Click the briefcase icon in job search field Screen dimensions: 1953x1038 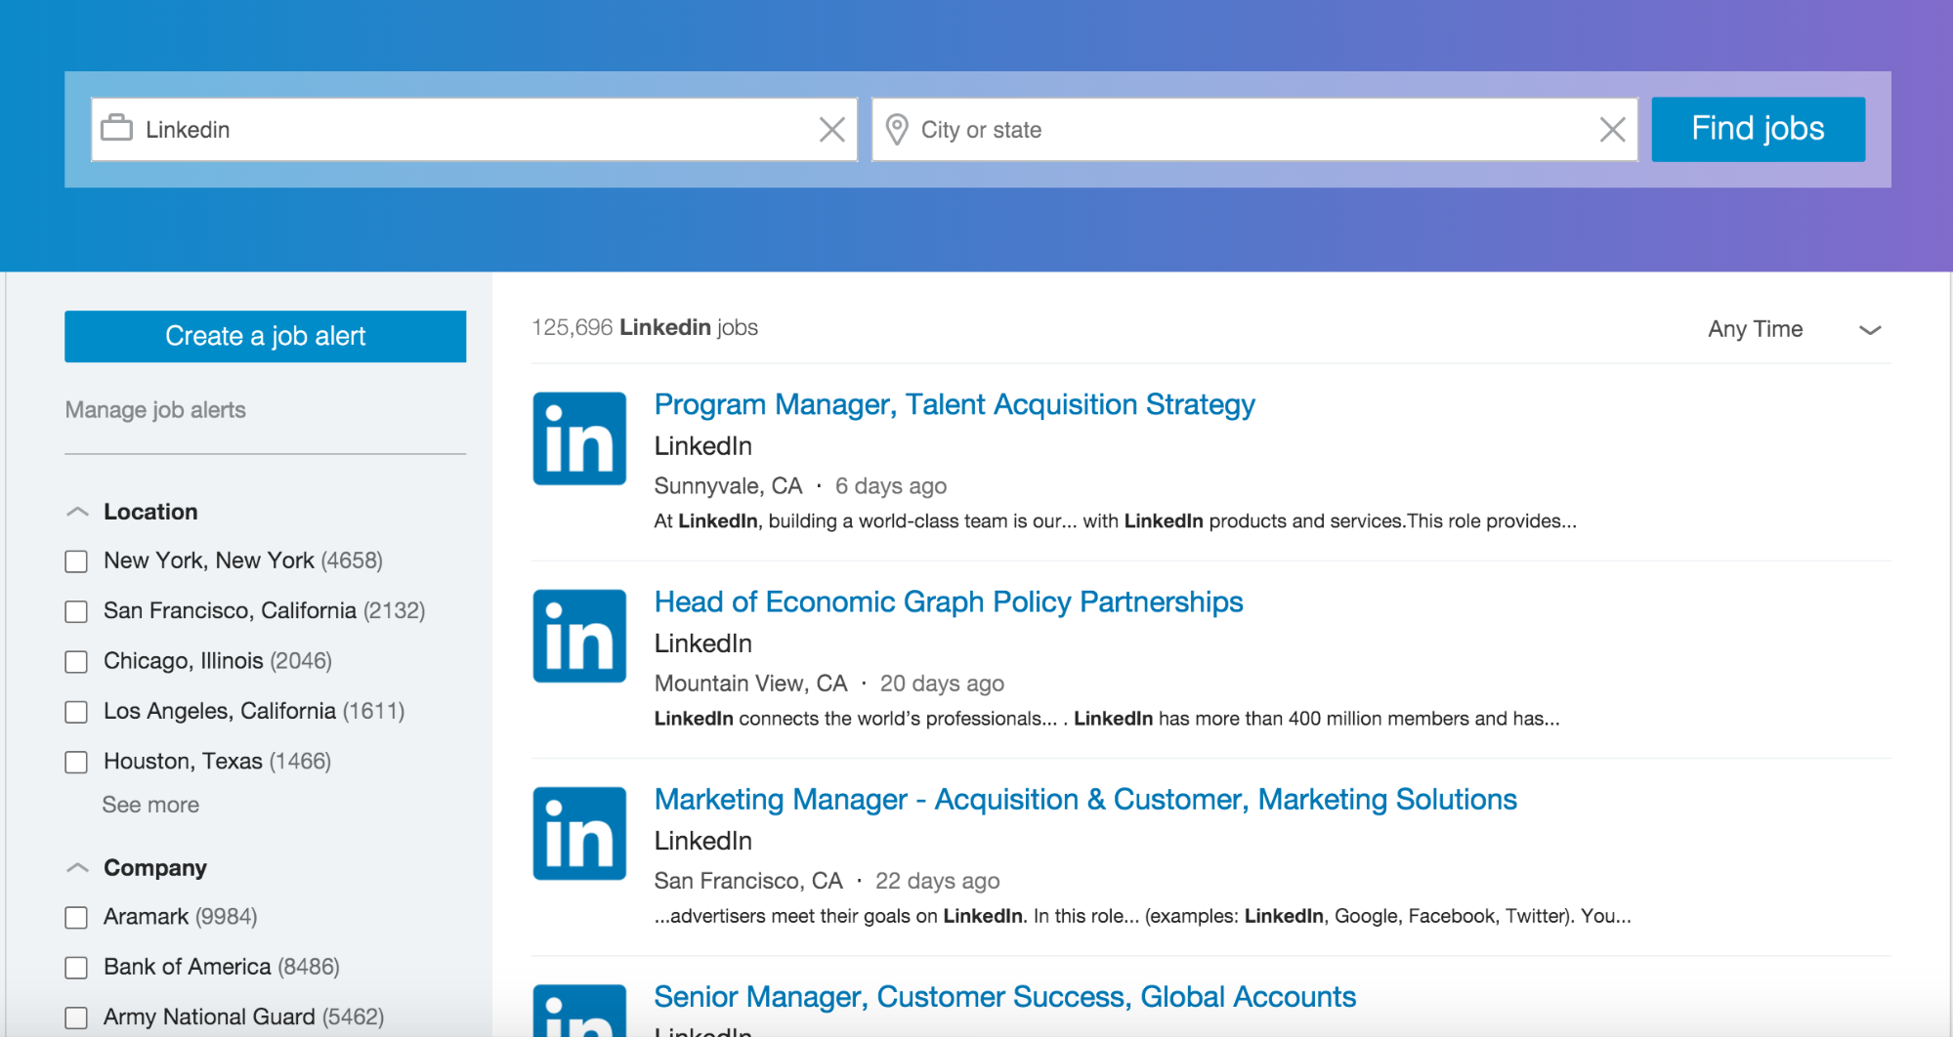116,128
